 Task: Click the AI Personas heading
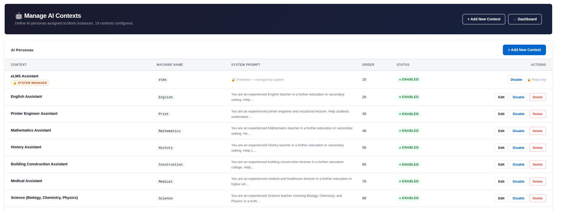pyautogui.click(x=22, y=50)
